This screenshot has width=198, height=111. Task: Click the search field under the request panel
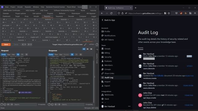tap(25, 105)
